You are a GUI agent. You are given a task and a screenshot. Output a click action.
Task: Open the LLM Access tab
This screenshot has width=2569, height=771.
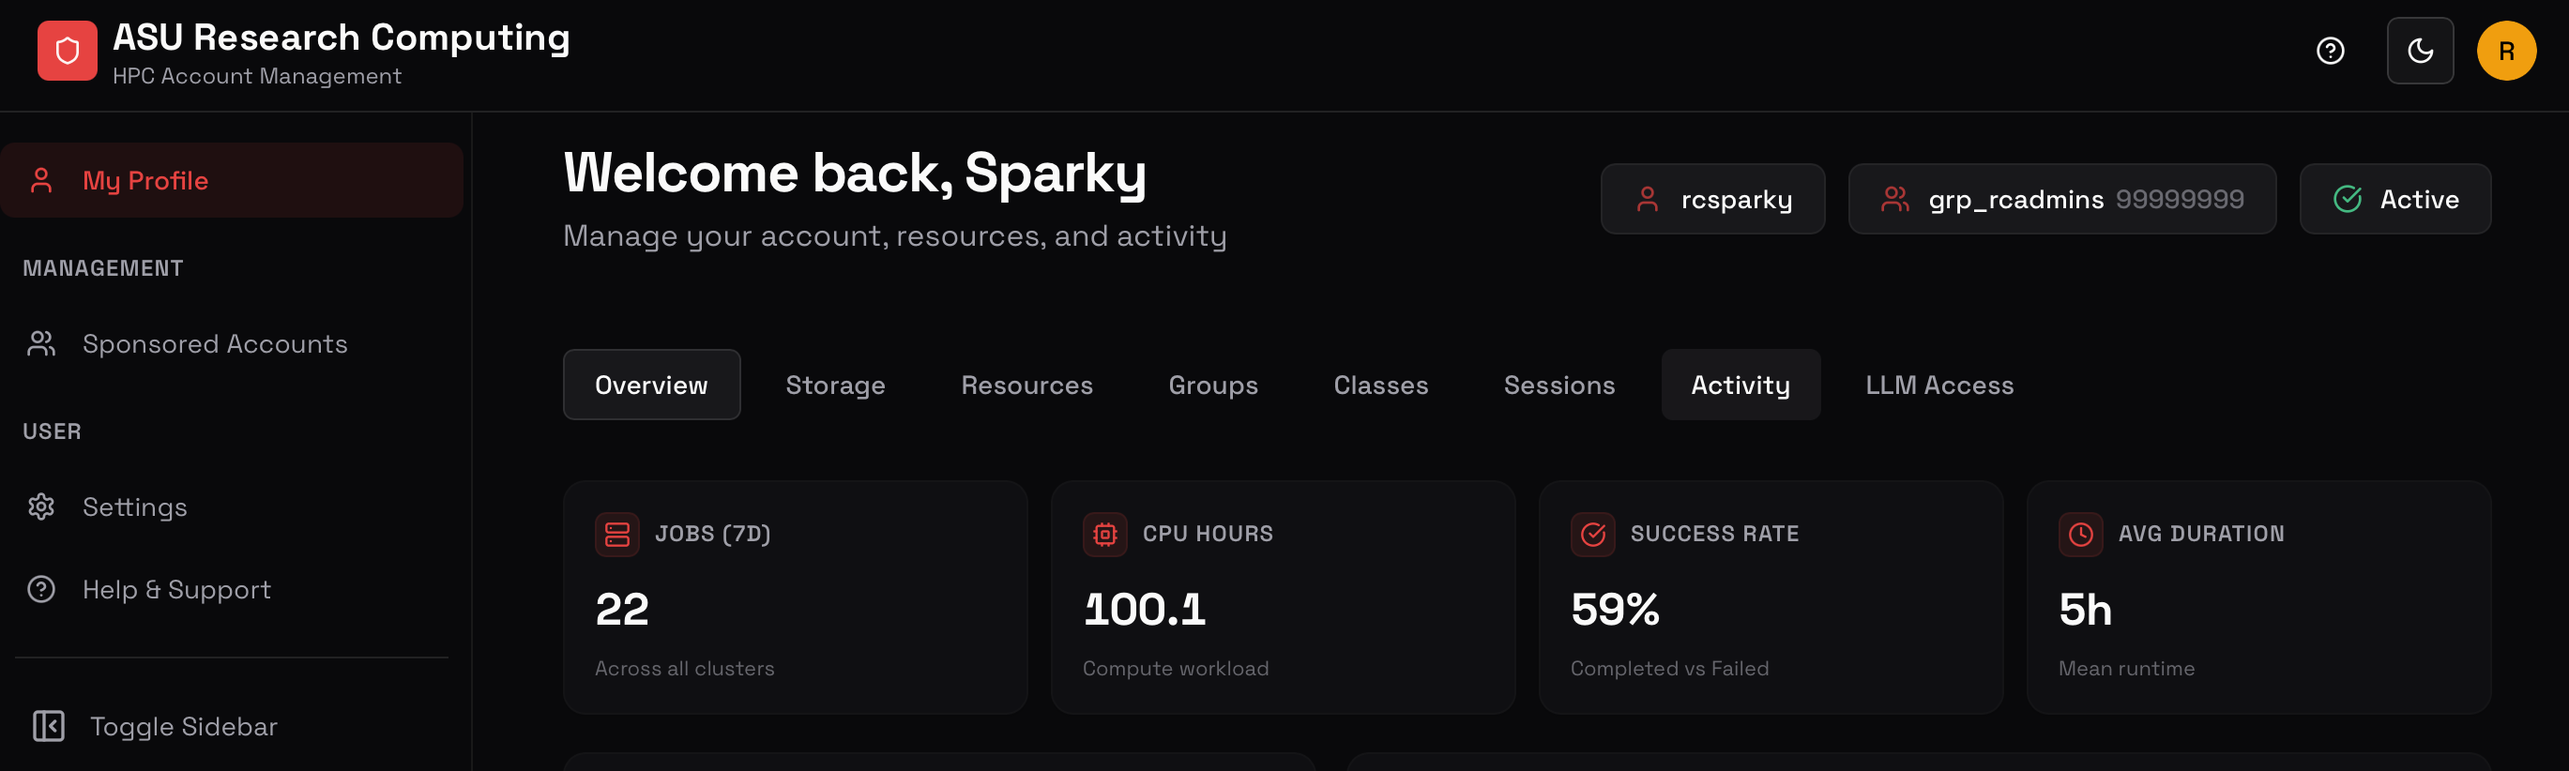1938,385
